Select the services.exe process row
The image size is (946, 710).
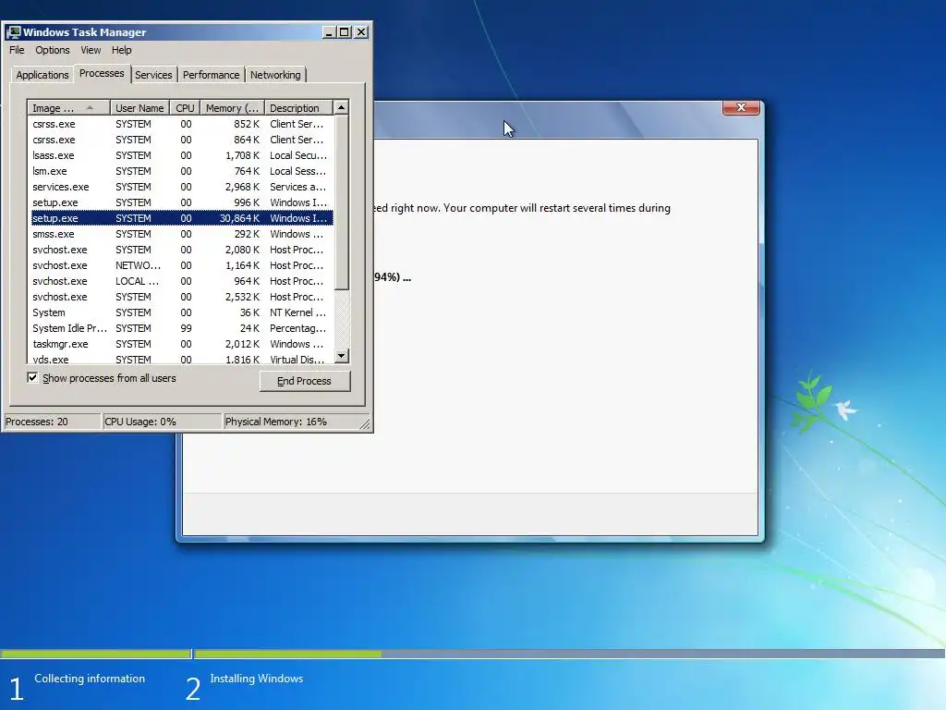pyautogui.click(x=180, y=187)
